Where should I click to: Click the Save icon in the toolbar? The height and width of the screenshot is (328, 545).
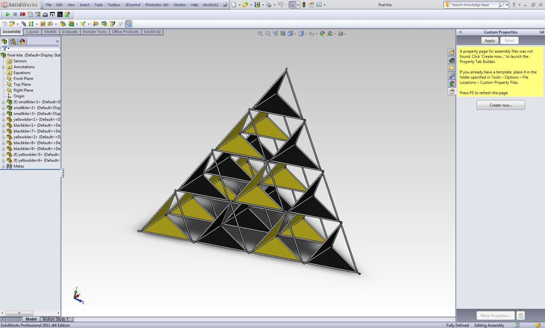click(258, 5)
